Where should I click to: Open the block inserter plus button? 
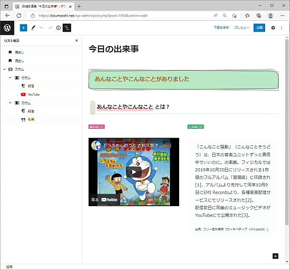coord(23,28)
